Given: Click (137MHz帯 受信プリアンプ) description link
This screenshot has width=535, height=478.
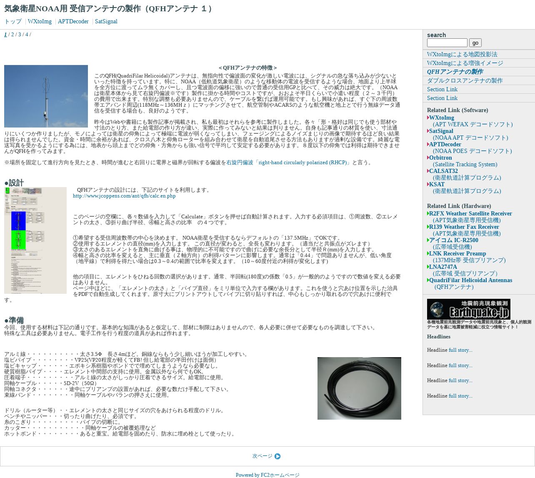Looking at the screenshot, I should [469, 260].
